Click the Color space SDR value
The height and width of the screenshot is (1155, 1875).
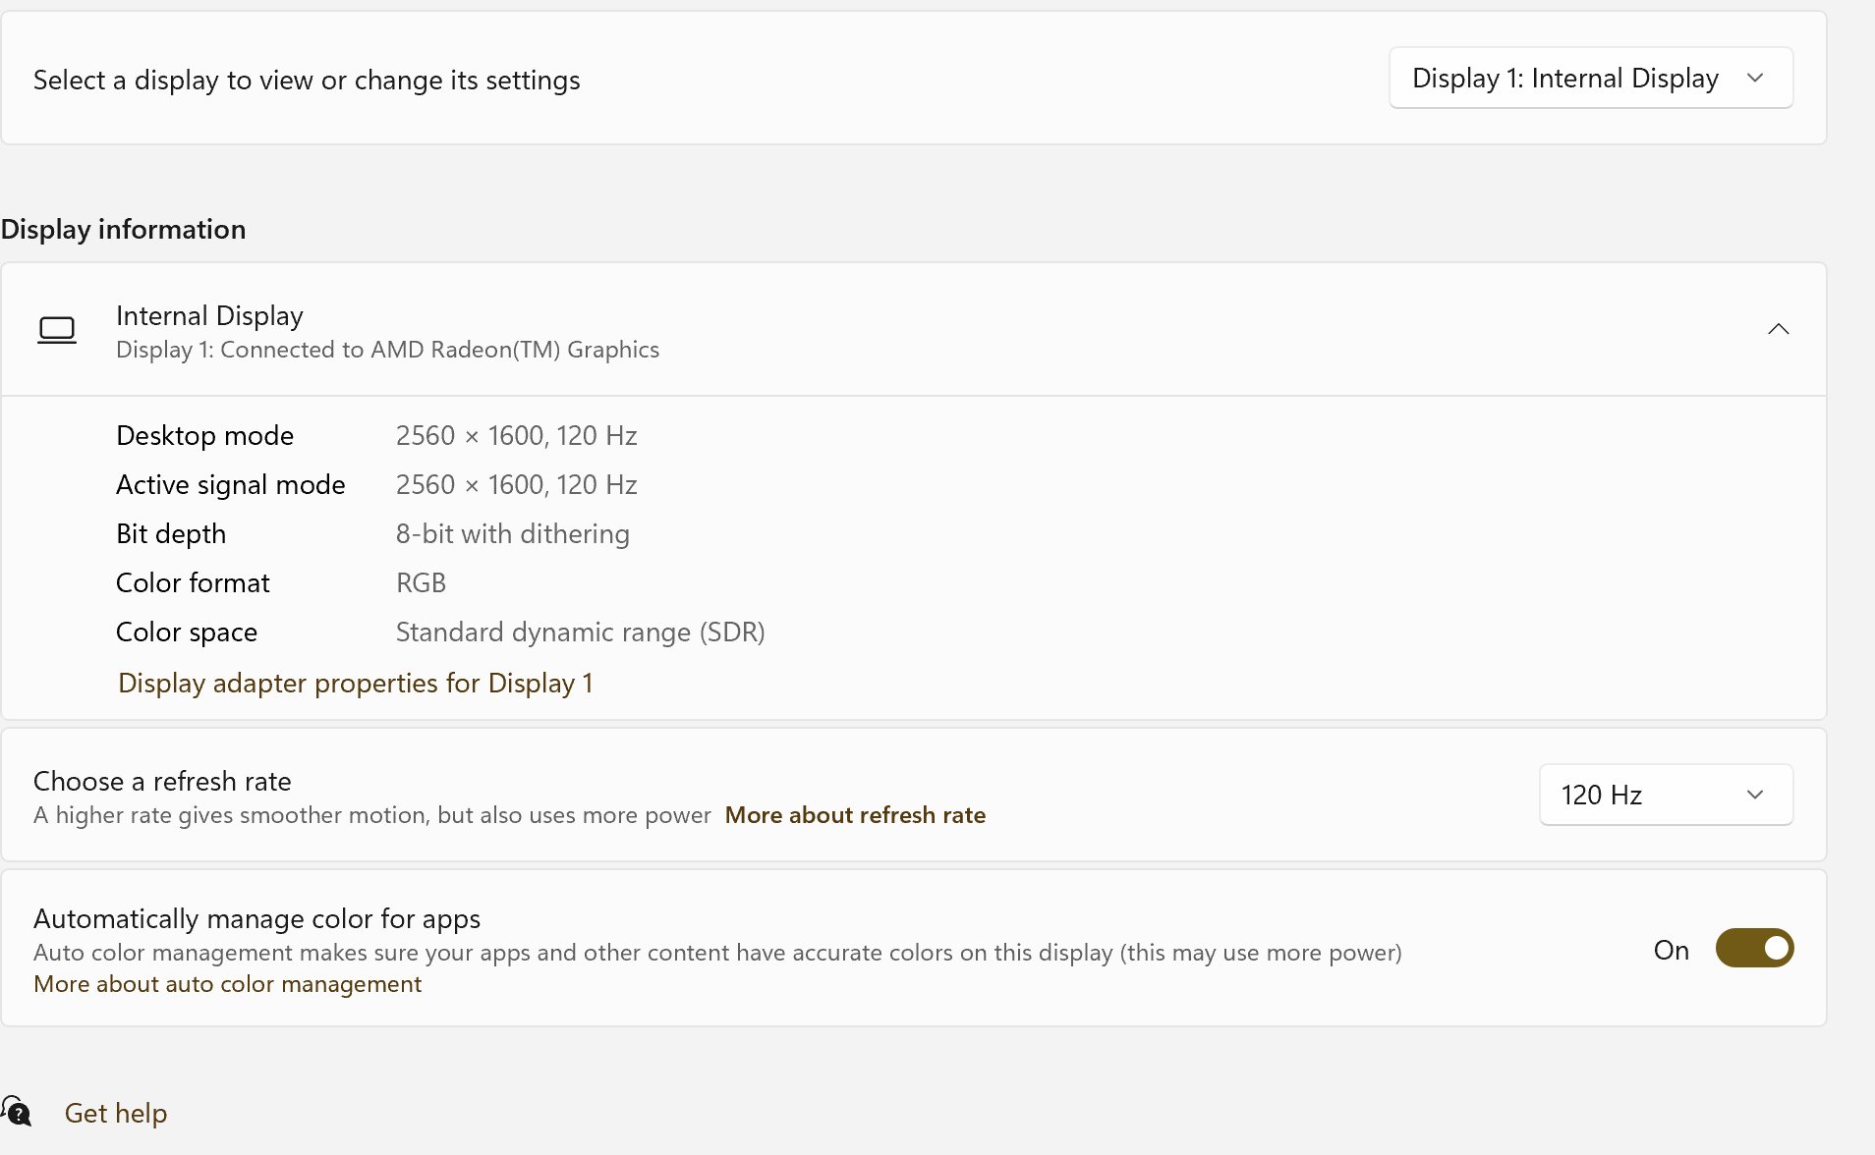(x=580, y=632)
